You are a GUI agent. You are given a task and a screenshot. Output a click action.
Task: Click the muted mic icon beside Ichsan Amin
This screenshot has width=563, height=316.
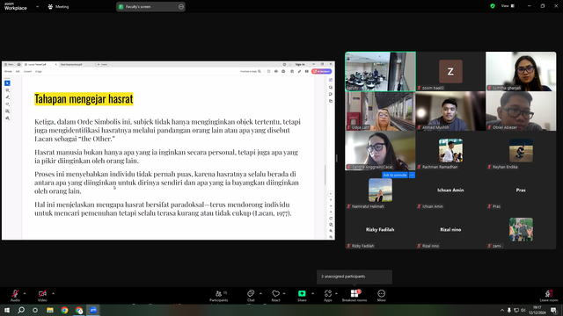(419, 206)
